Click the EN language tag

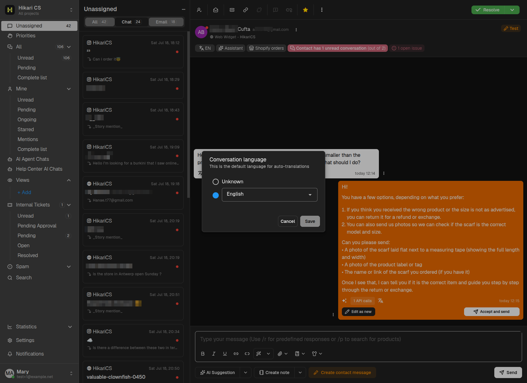click(205, 48)
